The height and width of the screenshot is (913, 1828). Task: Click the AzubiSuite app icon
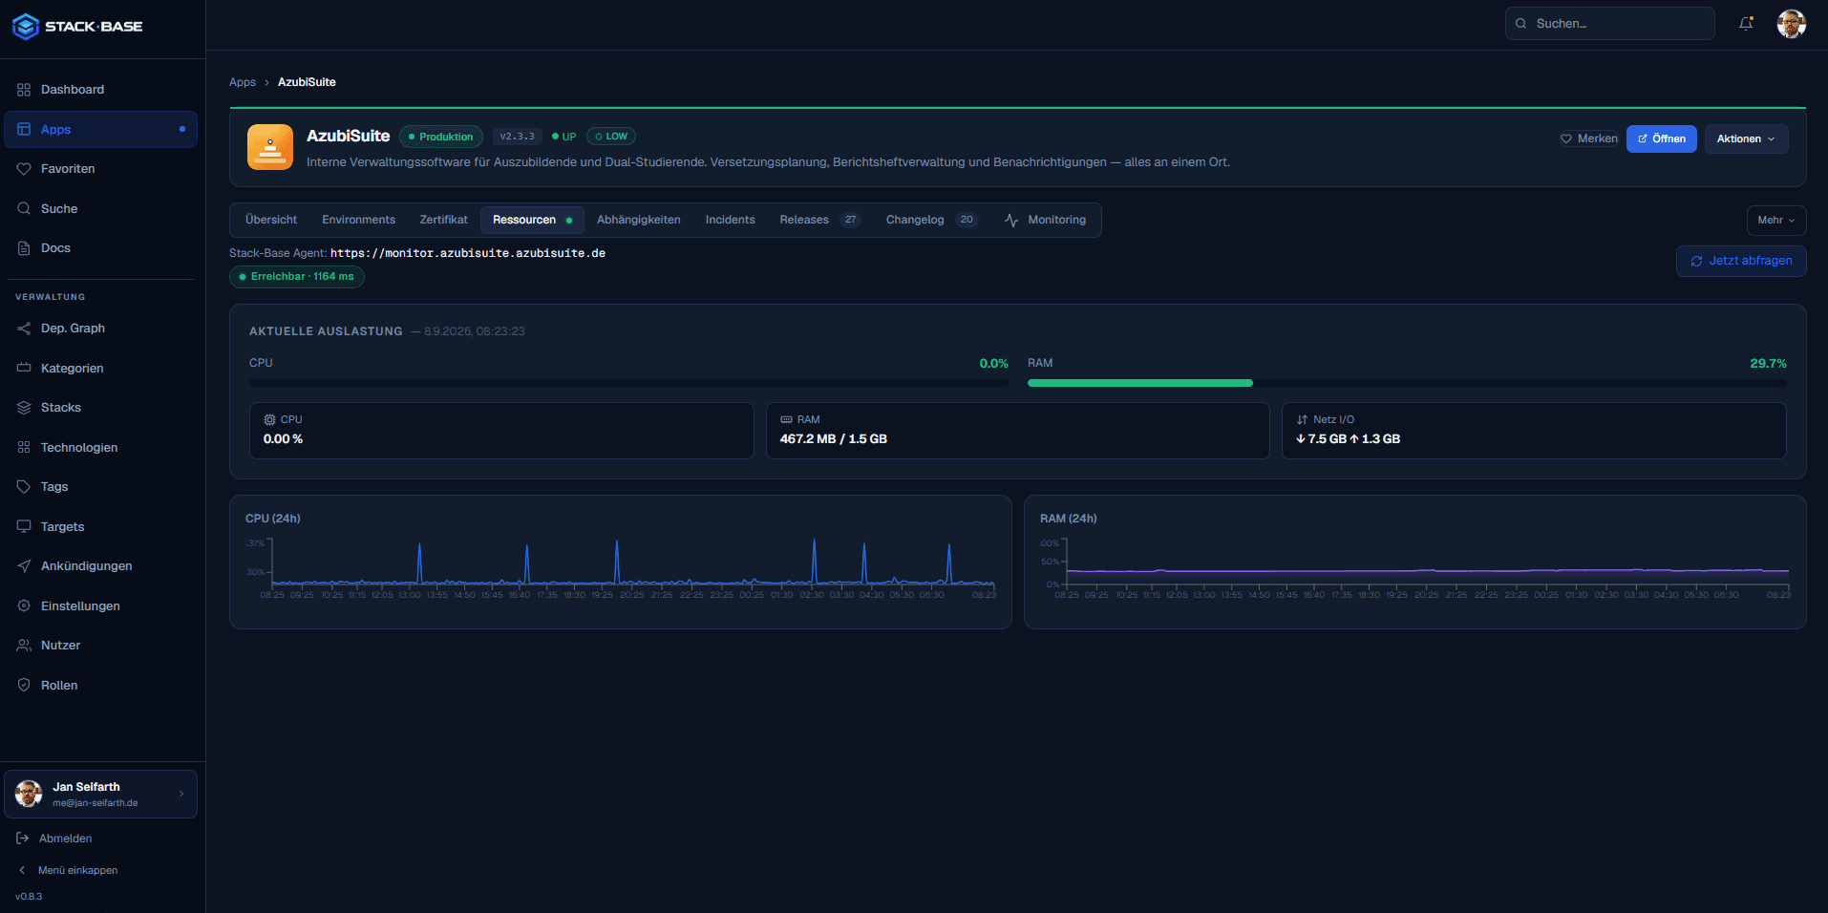pyautogui.click(x=270, y=147)
